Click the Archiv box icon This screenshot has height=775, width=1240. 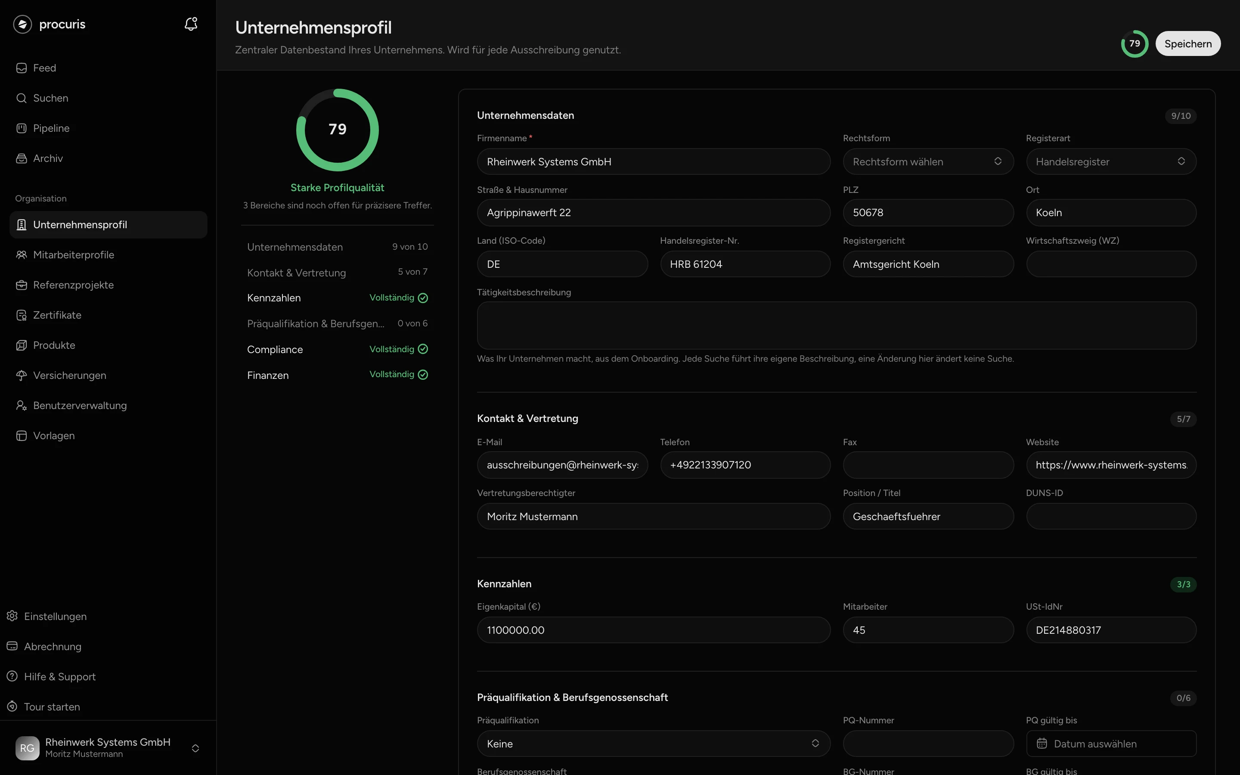pos(22,158)
